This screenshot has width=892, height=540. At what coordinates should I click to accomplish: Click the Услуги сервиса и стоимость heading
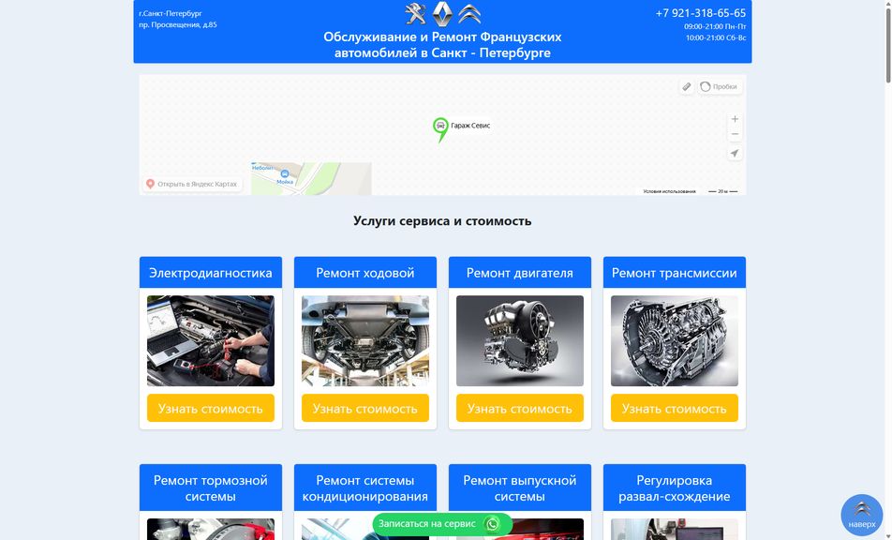click(442, 220)
